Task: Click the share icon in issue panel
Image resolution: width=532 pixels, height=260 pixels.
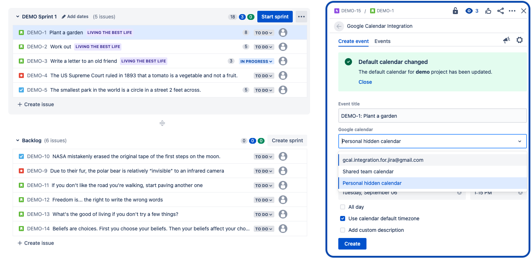Action: (501, 11)
